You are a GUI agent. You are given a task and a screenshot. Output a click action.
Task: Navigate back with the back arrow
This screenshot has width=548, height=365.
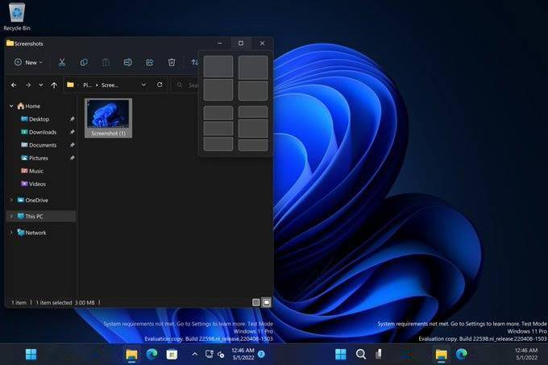(x=14, y=85)
